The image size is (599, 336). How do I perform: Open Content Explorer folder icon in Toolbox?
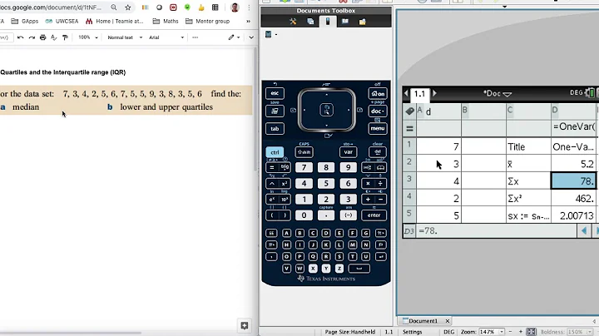pyautogui.click(x=362, y=22)
